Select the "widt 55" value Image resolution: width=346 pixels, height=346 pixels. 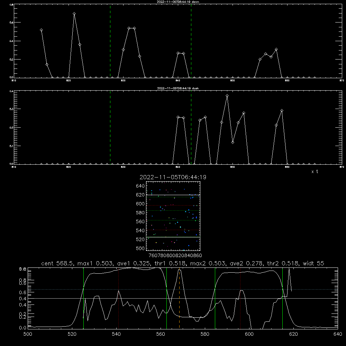click(x=313, y=263)
